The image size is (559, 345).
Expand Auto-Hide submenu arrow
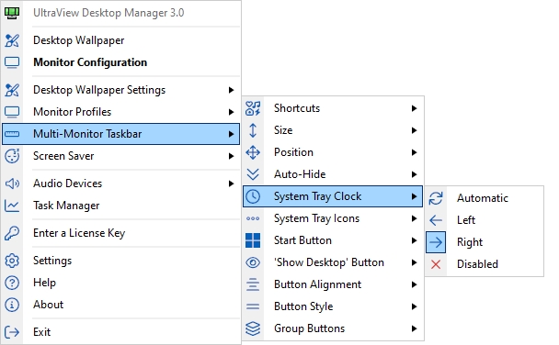point(414,174)
